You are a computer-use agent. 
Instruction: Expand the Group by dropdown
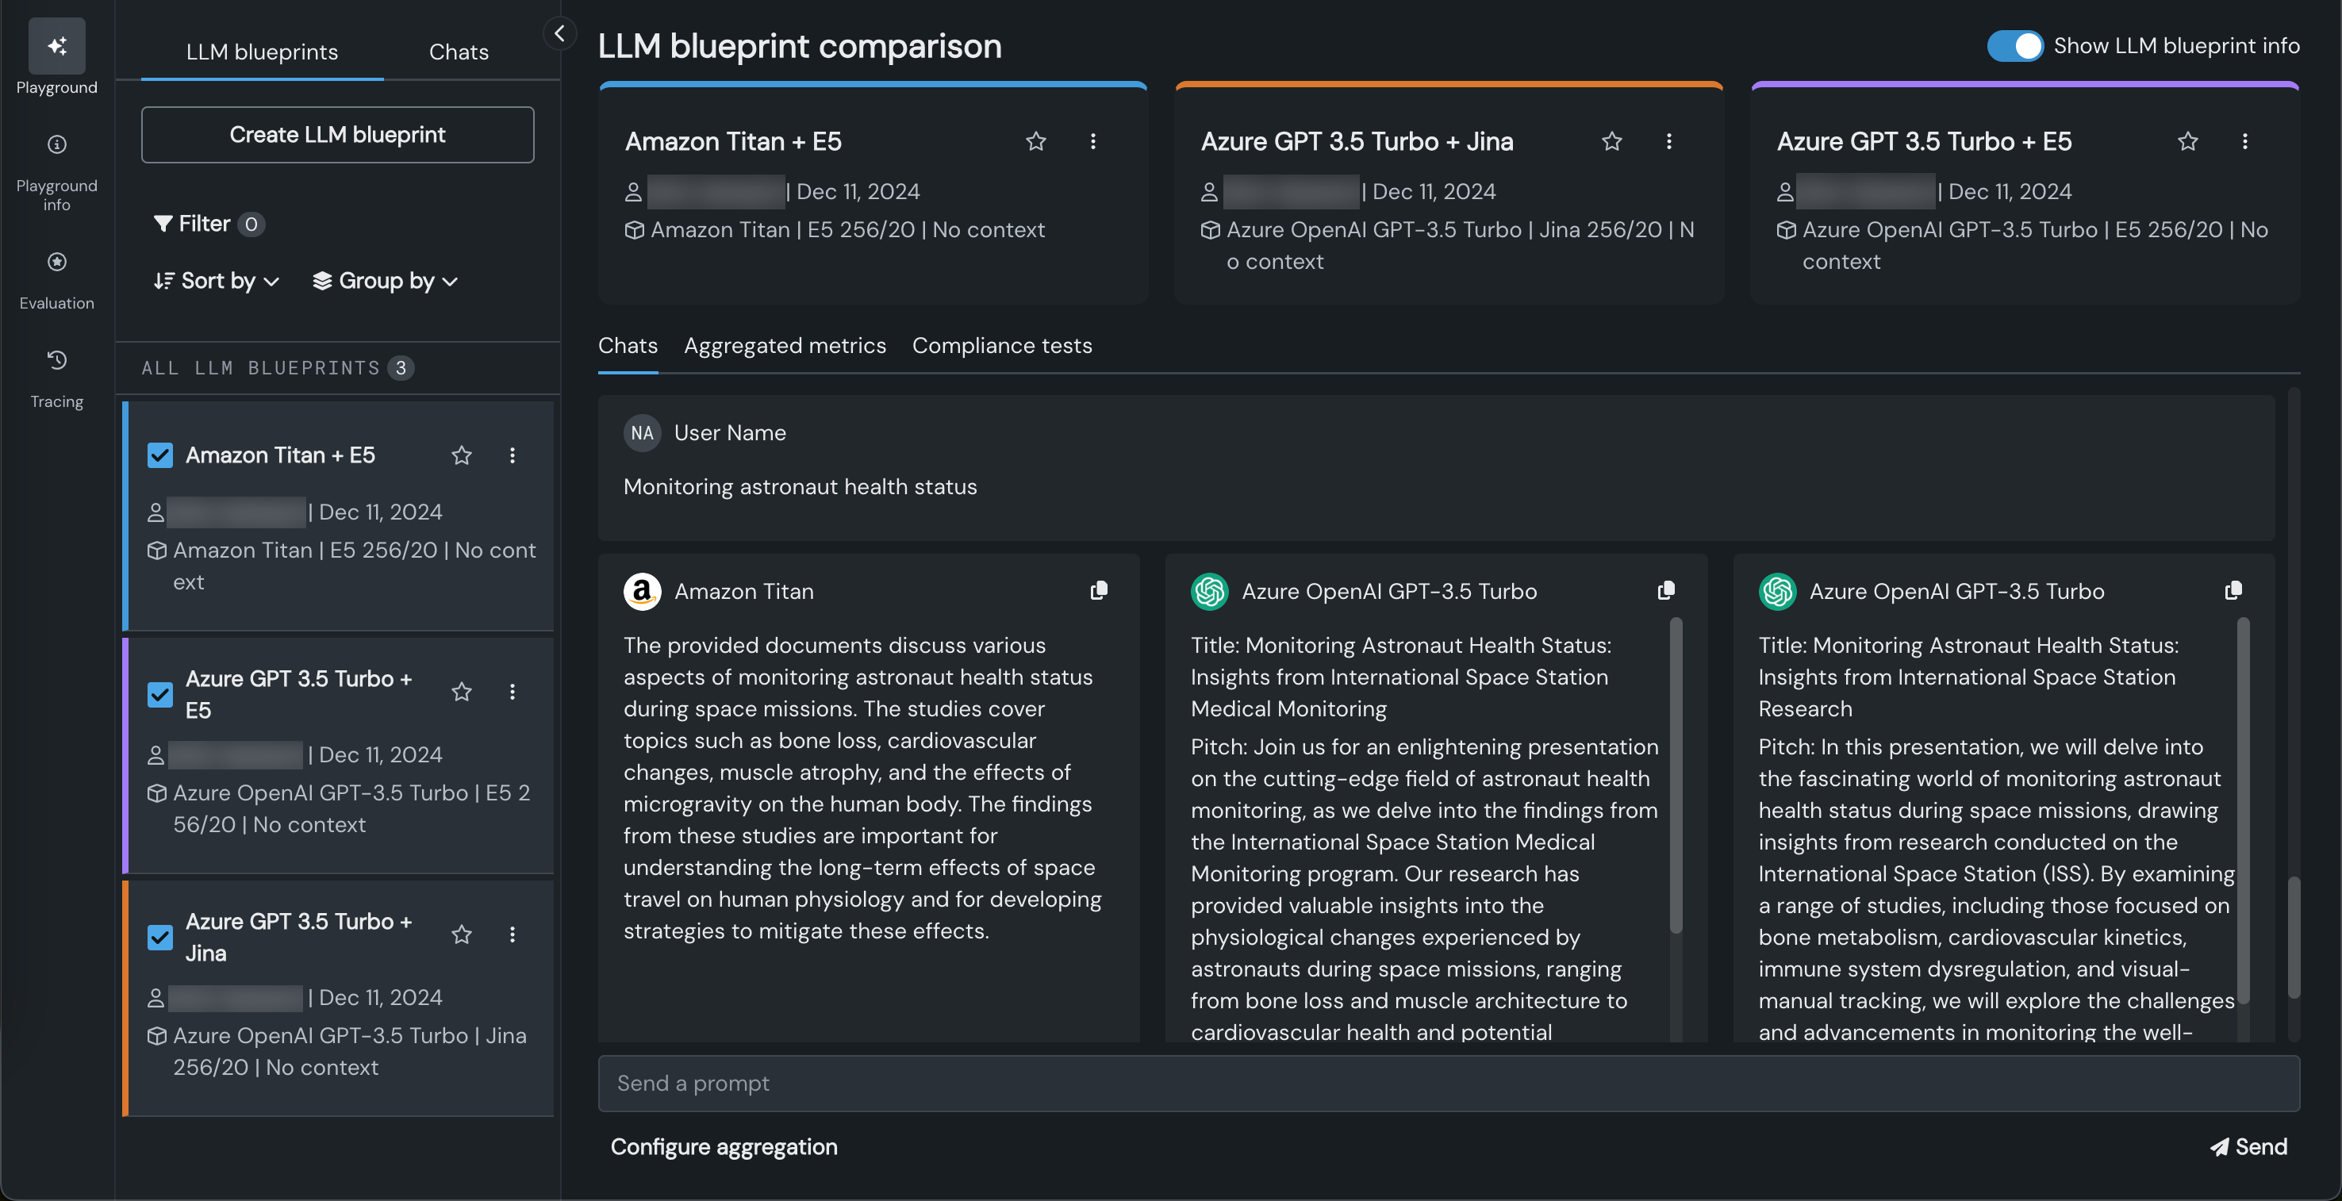(385, 281)
